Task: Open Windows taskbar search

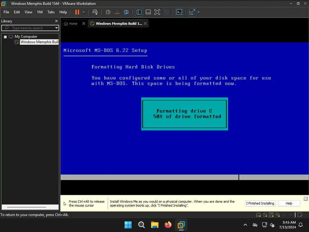Action: point(141,225)
